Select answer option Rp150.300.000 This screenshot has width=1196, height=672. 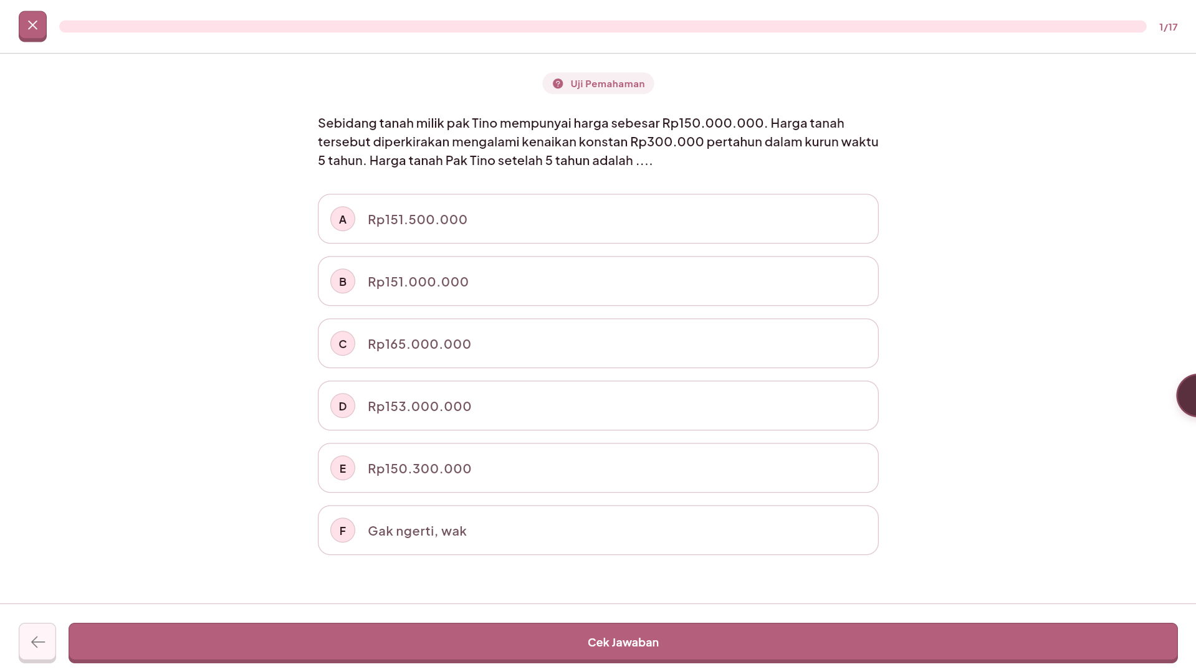(x=598, y=468)
